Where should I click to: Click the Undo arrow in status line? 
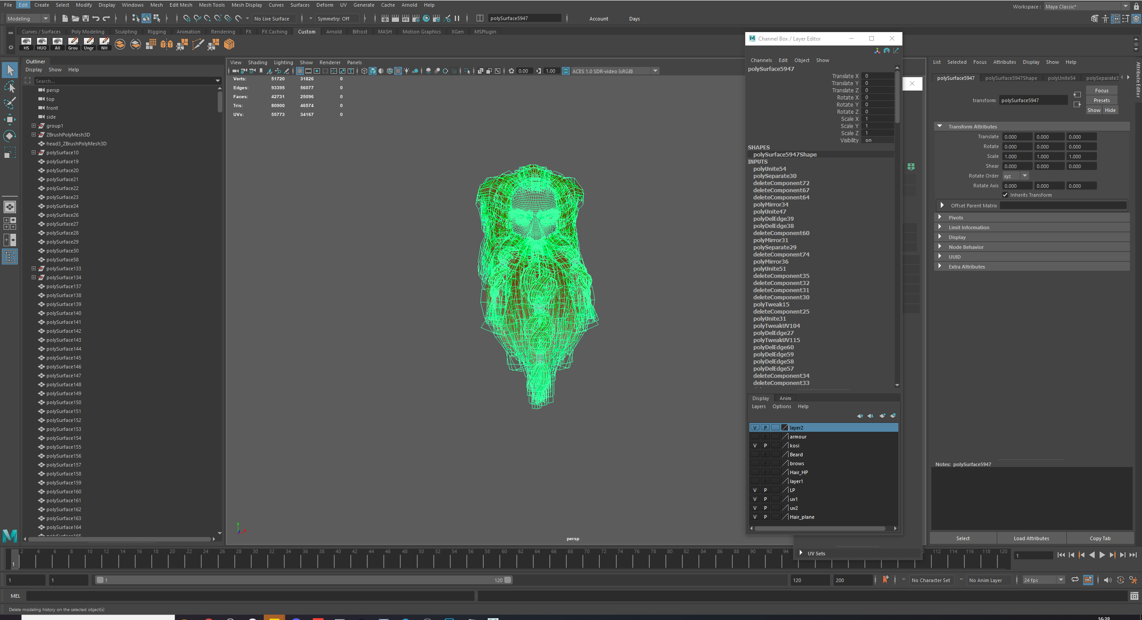coord(96,18)
